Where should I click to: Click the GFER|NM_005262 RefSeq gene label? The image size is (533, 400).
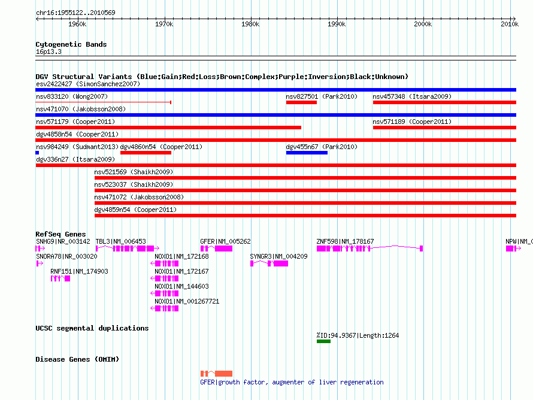pos(225,241)
